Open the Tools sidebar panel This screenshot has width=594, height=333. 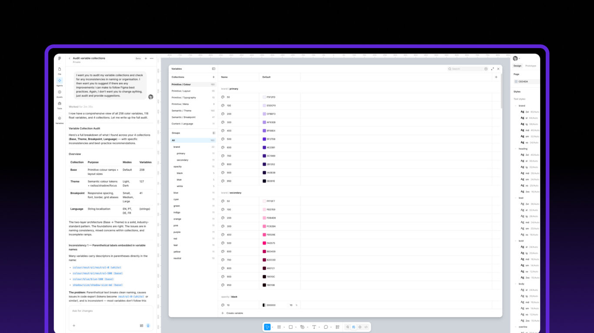pos(60,105)
